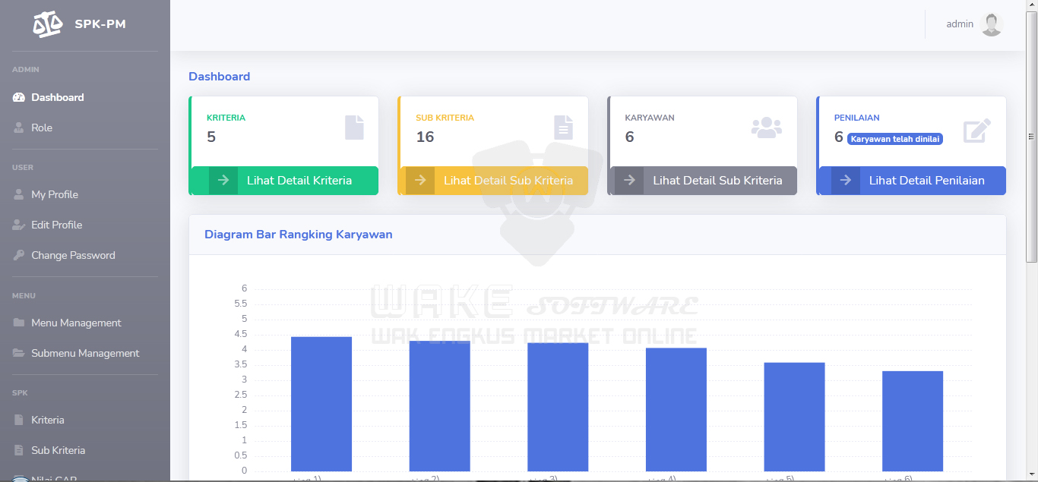The image size is (1038, 482).
Task: Click the SPK-PM scales logo icon
Action: click(x=47, y=24)
